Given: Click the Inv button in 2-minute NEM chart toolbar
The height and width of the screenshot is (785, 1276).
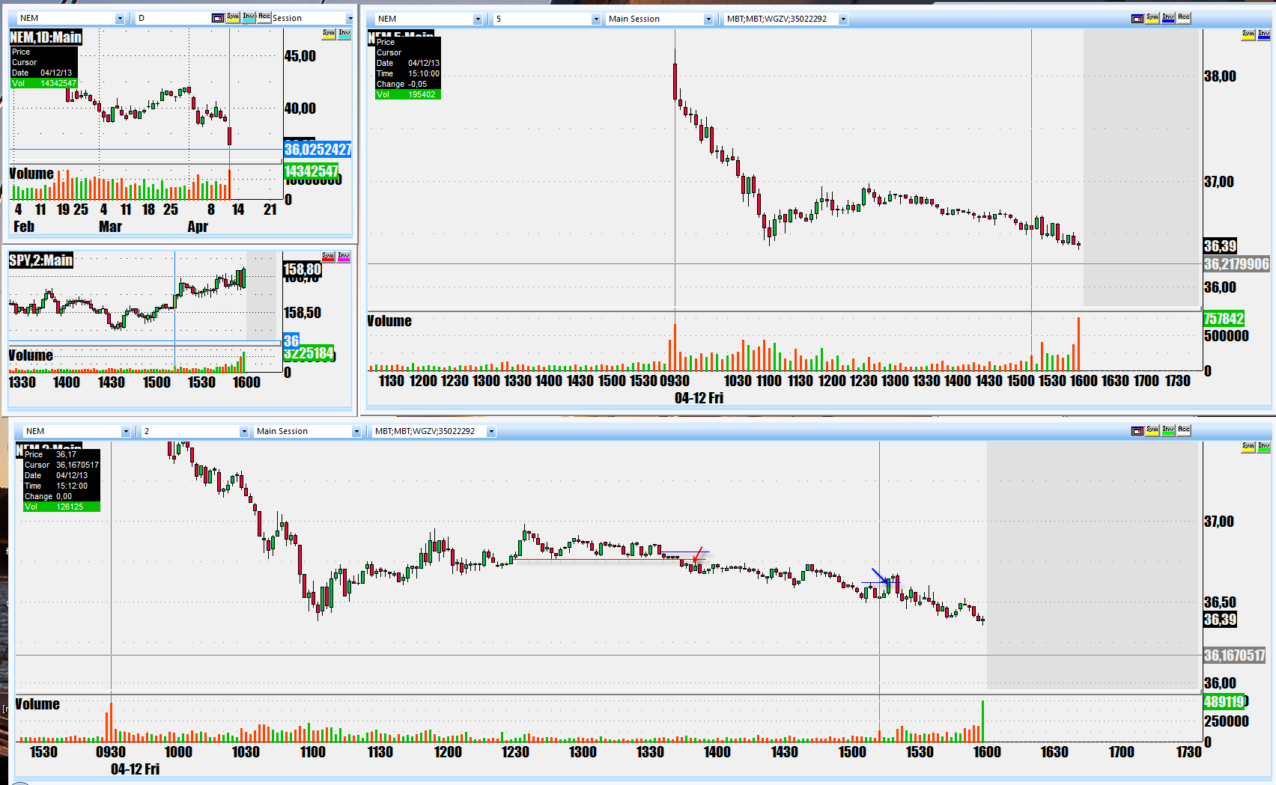Looking at the screenshot, I should tap(1168, 430).
